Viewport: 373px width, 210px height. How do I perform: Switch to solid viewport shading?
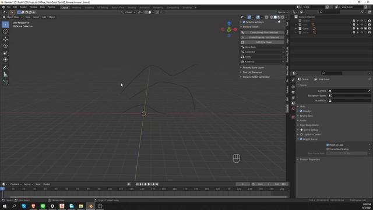[275, 17]
